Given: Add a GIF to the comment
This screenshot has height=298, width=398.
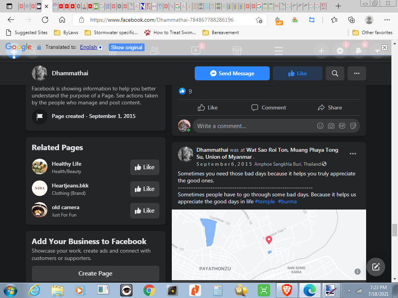Looking at the screenshot, I should pyautogui.click(x=342, y=126).
